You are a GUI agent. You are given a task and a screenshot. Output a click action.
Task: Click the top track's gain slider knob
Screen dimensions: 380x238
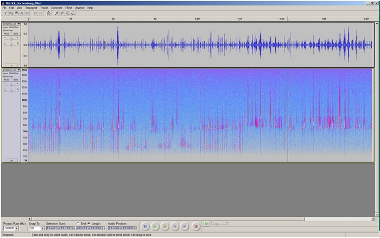pyautogui.click(x=11, y=39)
